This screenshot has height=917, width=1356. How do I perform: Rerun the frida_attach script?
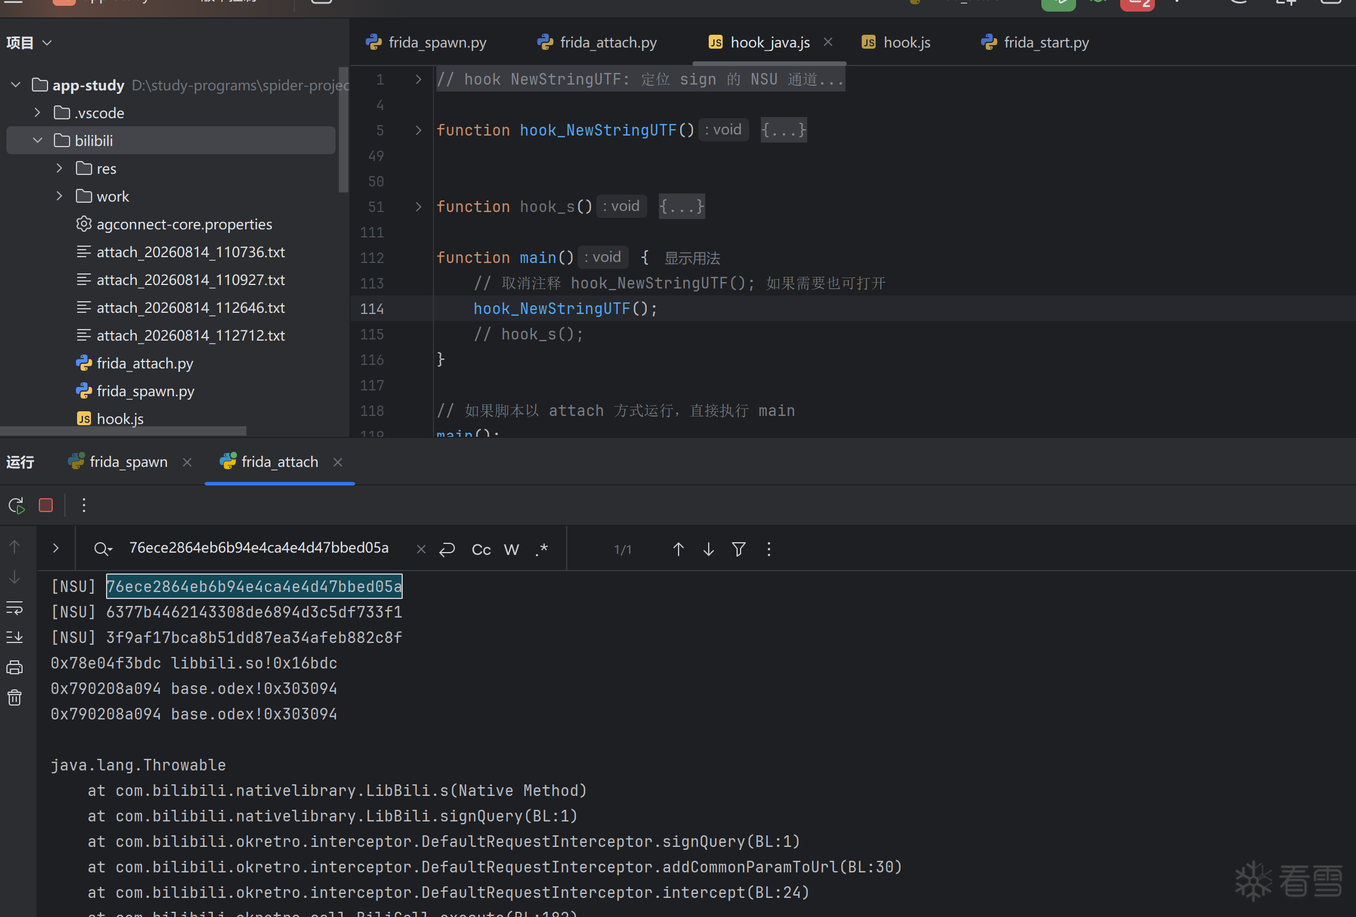pyautogui.click(x=16, y=505)
